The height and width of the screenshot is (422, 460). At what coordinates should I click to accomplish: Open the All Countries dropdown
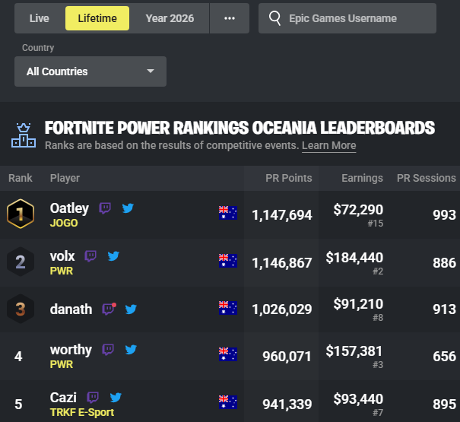tap(90, 71)
